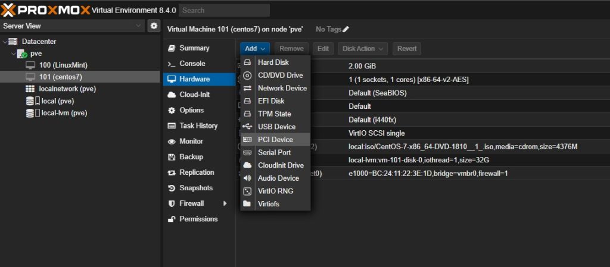The width and height of the screenshot is (610, 267).
Task: Select the VirtIO SCSI single row
Action: point(423,133)
